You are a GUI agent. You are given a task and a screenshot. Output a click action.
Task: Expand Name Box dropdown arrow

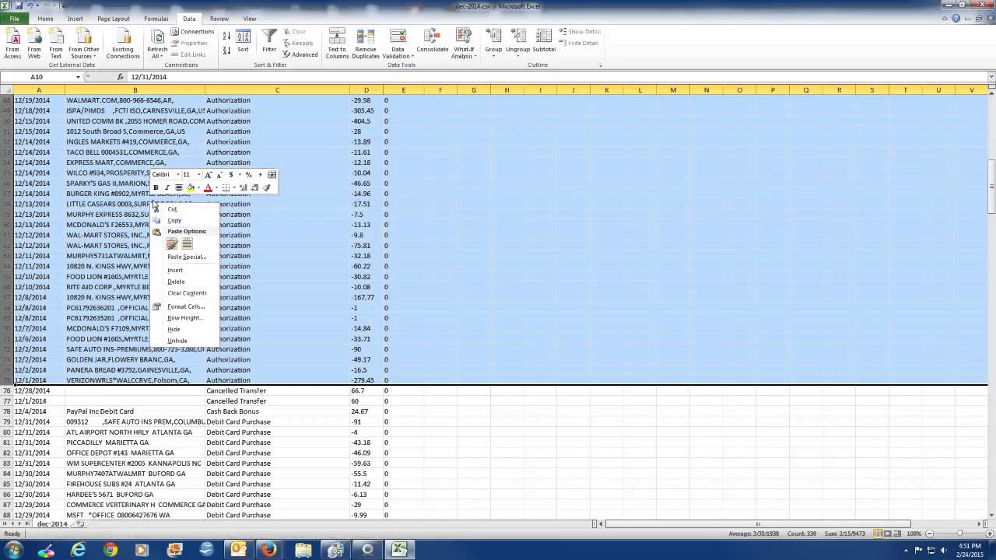point(78,77)
